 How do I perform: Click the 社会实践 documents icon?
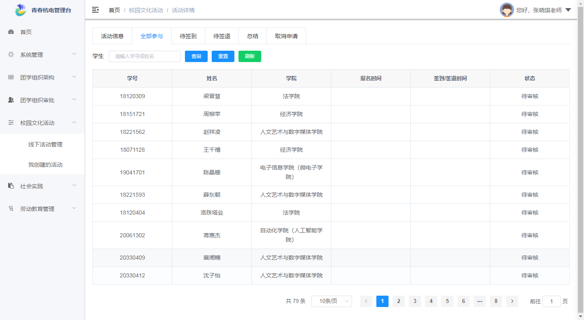11,186
